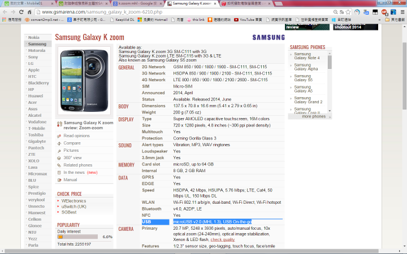This screenshot has height=254, width=407.
Task: Open the Compare link
Action: 72,143
